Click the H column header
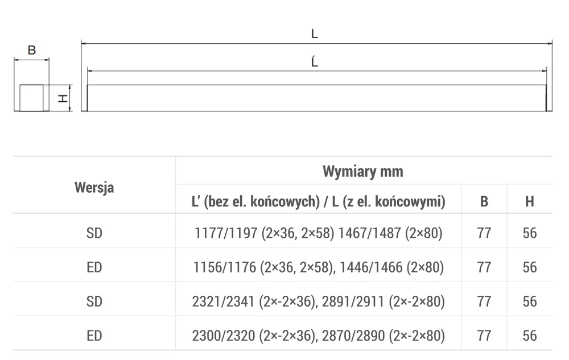This screenshot has height=360, width=569. coord(529,201)
